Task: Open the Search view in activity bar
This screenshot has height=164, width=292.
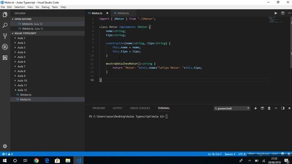Action: (x=5, y=26)
